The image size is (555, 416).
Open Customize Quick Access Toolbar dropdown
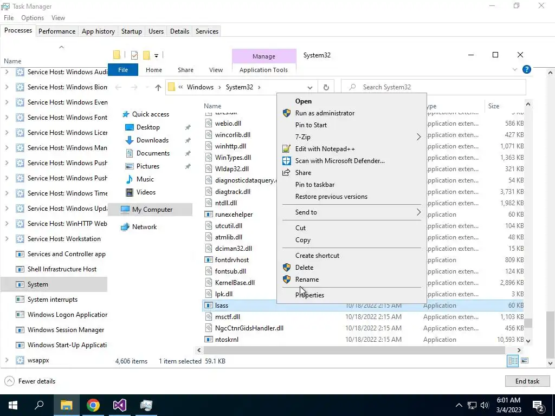click(x=156, y=56)
